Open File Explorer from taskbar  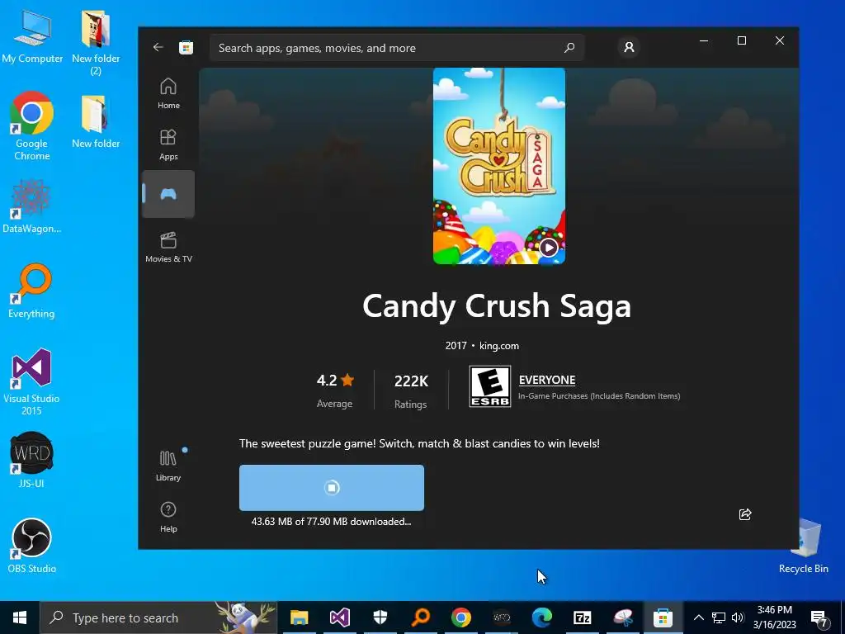[299, 617]
